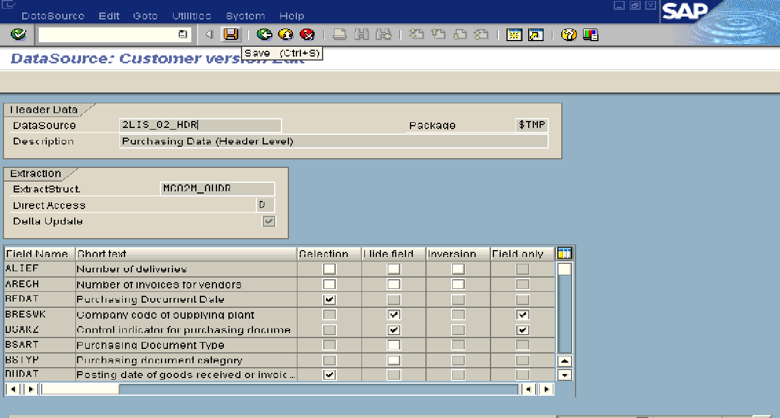Jump to Last Page icon
The image size is (780, 418).
pyautogui.click(x=481, y=35)
